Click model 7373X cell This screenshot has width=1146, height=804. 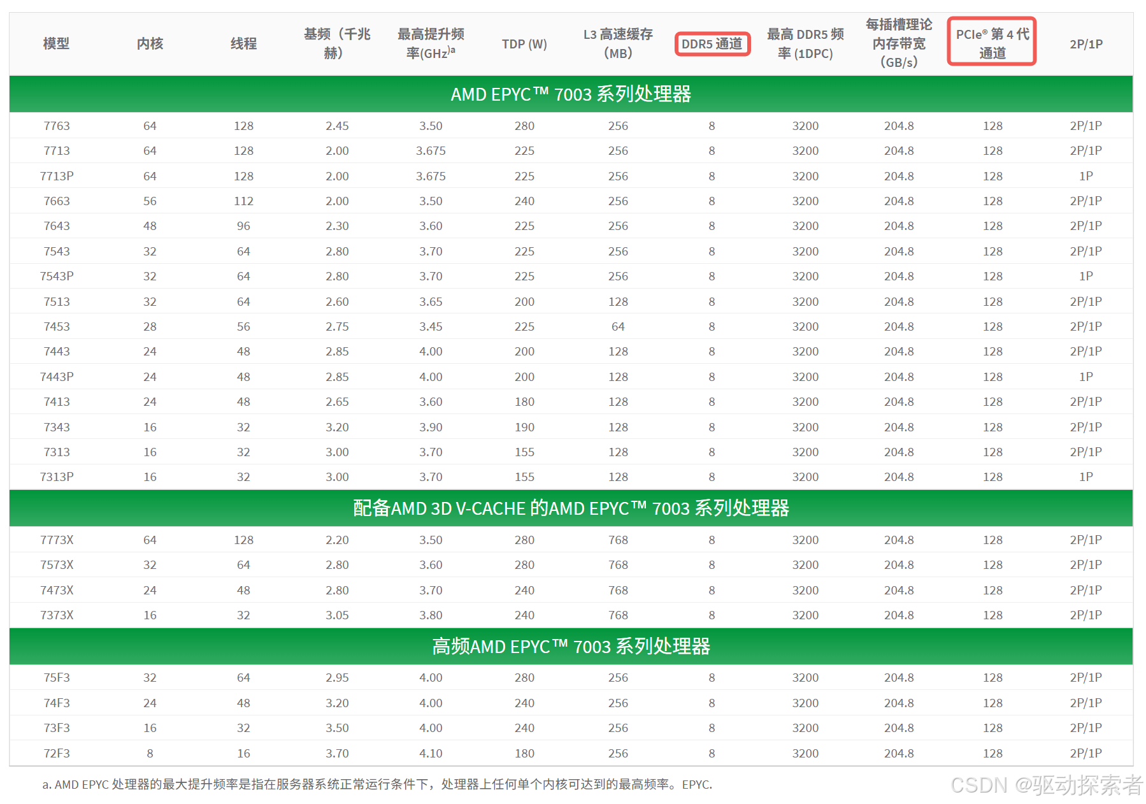(x=56, y=615)
